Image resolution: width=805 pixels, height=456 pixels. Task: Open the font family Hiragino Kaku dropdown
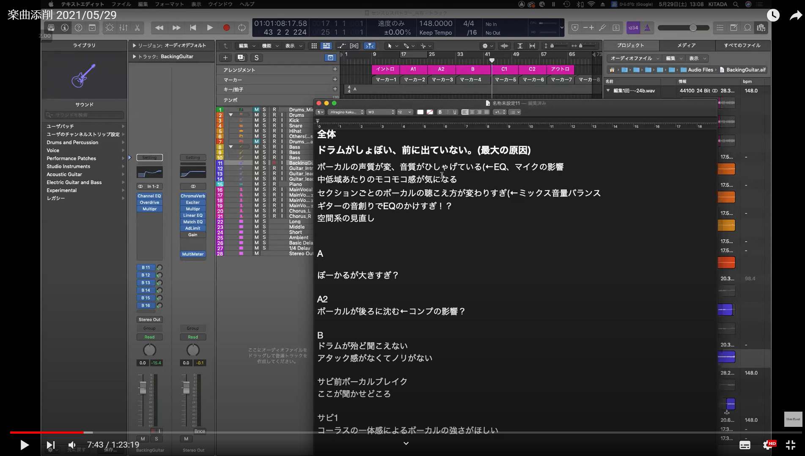click(x=346, y=112)
